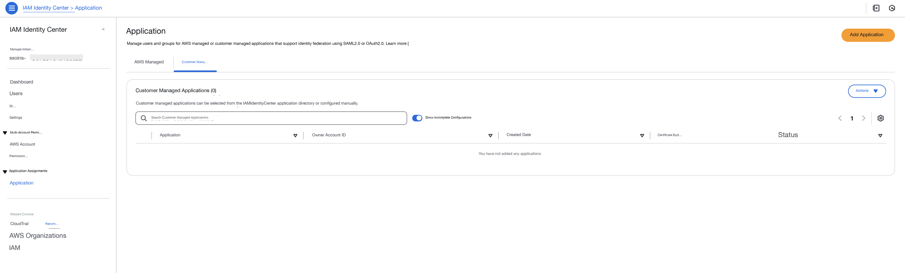This screenshot has height=273, width=905.
Task: Open table preferences gear icon
Action: pyautogui.click(x=880, y=118)
